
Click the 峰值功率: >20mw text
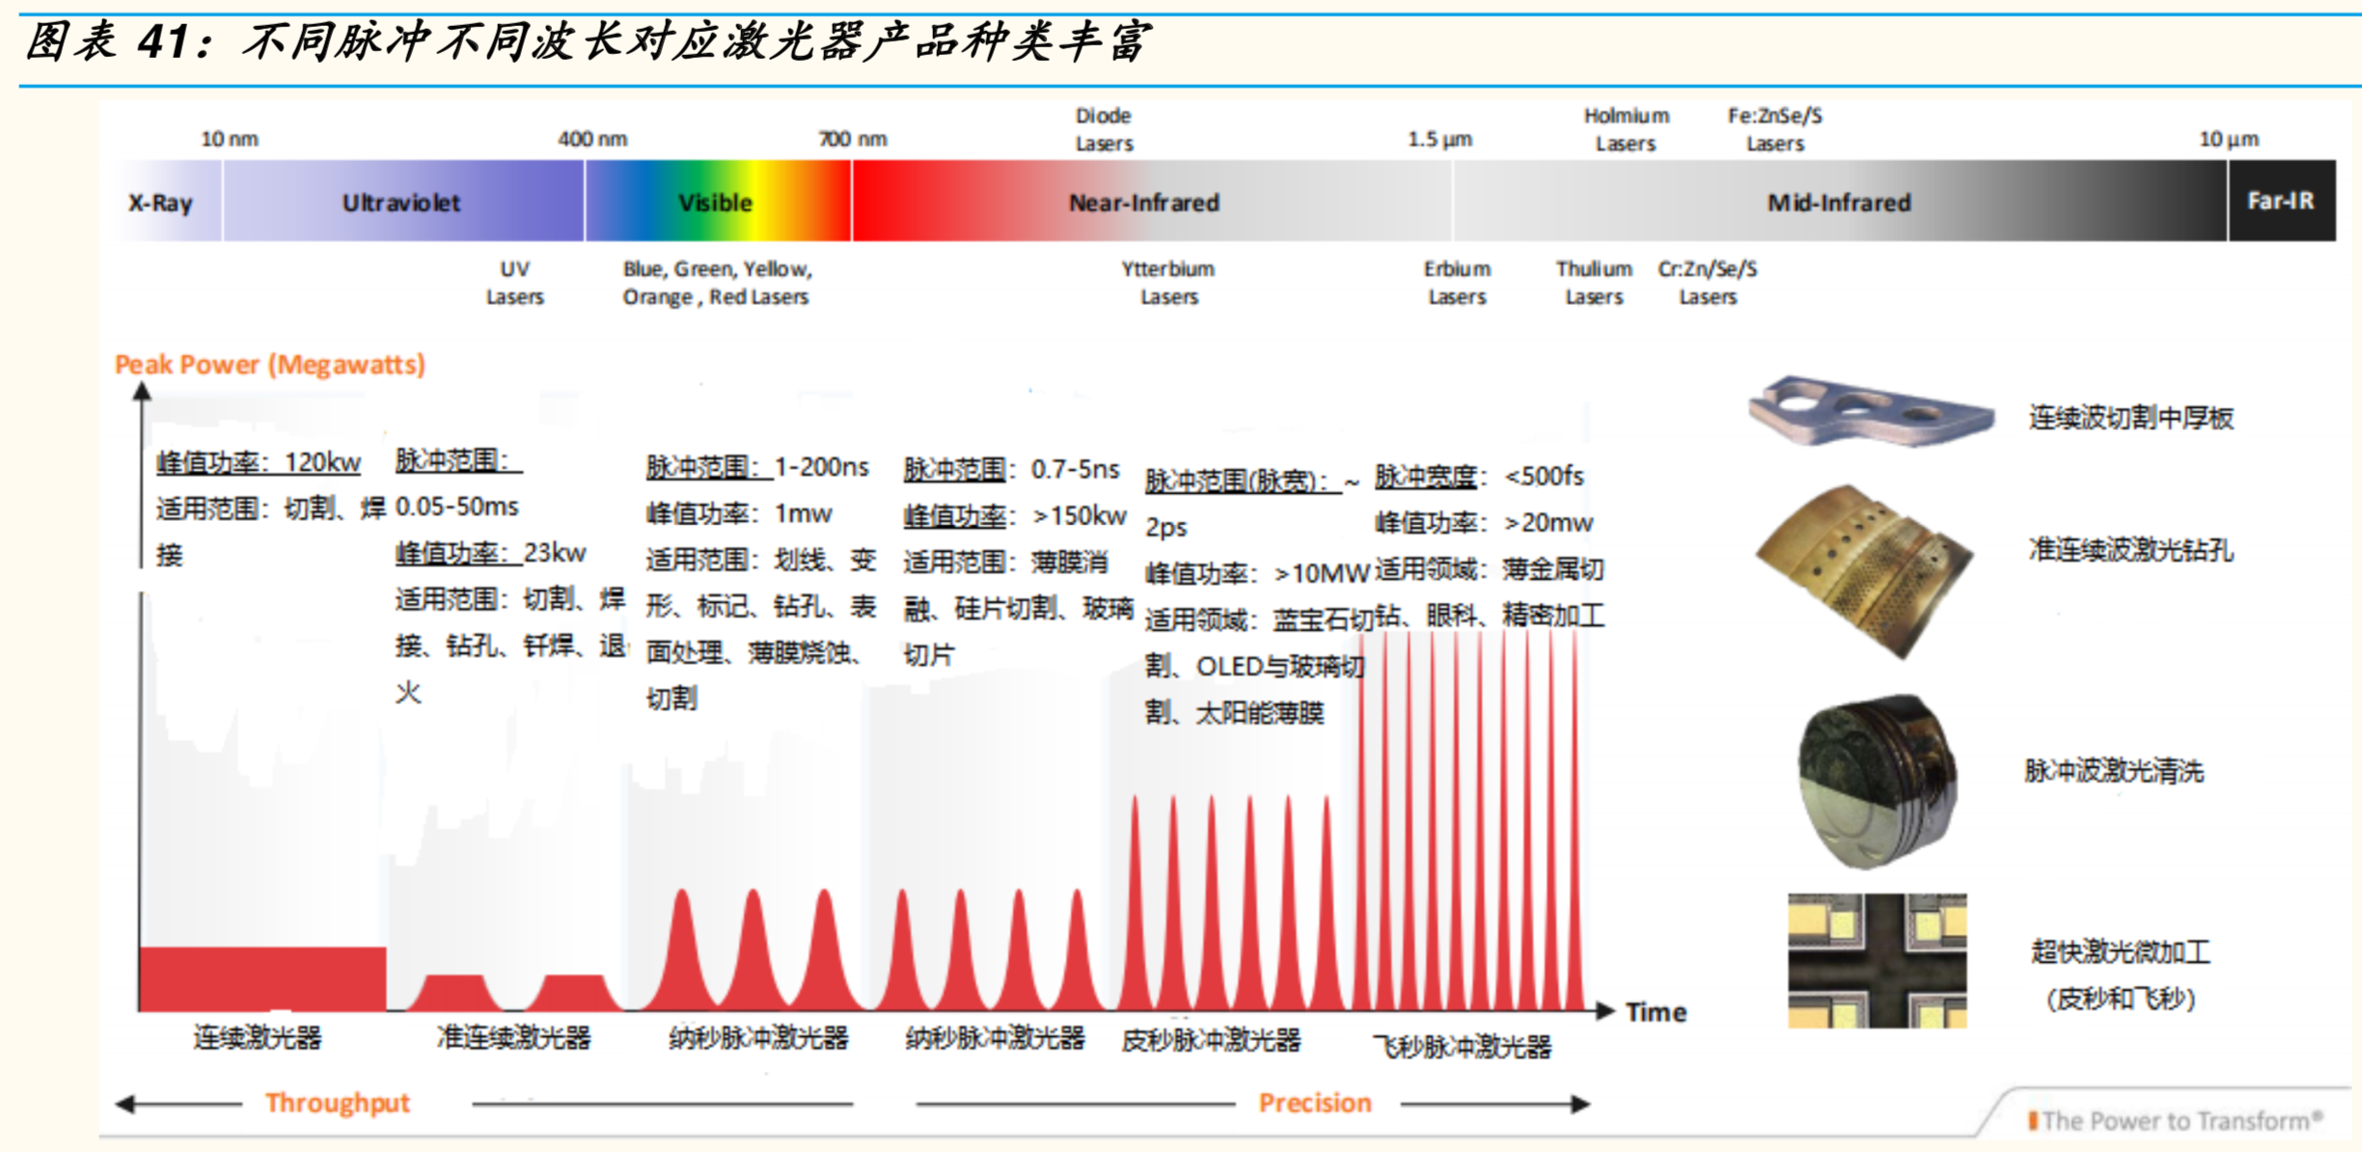pyautogui.click(x=1484, y=523)
